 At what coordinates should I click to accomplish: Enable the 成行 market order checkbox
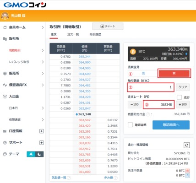click(x=179, y=97)
